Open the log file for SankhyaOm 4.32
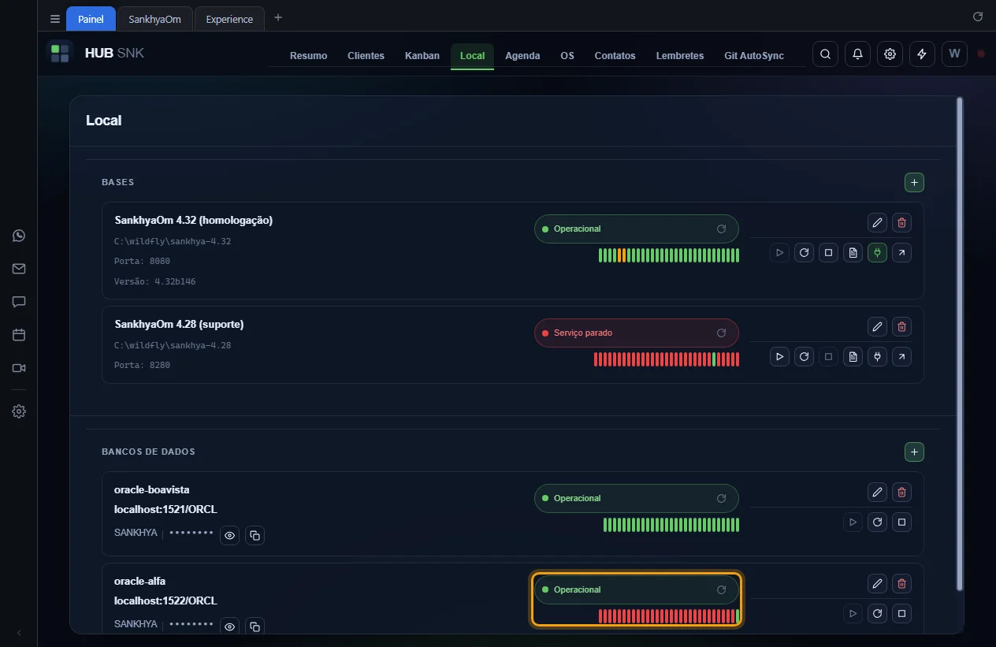 853,253
